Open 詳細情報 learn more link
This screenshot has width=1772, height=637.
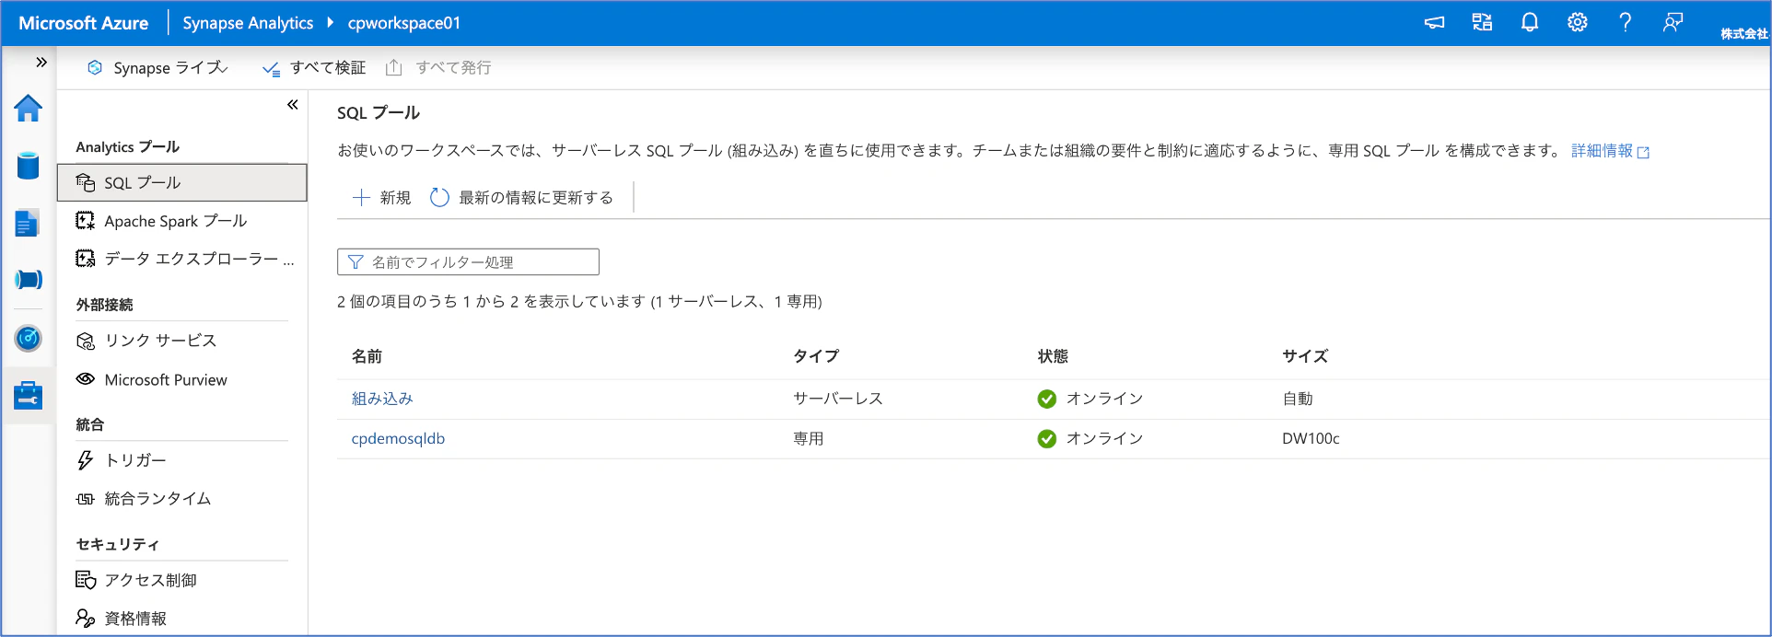(x=1610, y=151)
